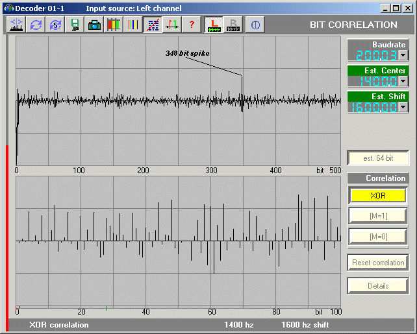
Task: Open the Est. Center dropdown arrow
Action: (403, 81)
